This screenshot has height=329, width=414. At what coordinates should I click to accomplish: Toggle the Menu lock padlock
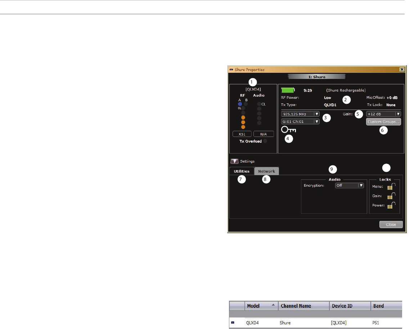(391, 186)
